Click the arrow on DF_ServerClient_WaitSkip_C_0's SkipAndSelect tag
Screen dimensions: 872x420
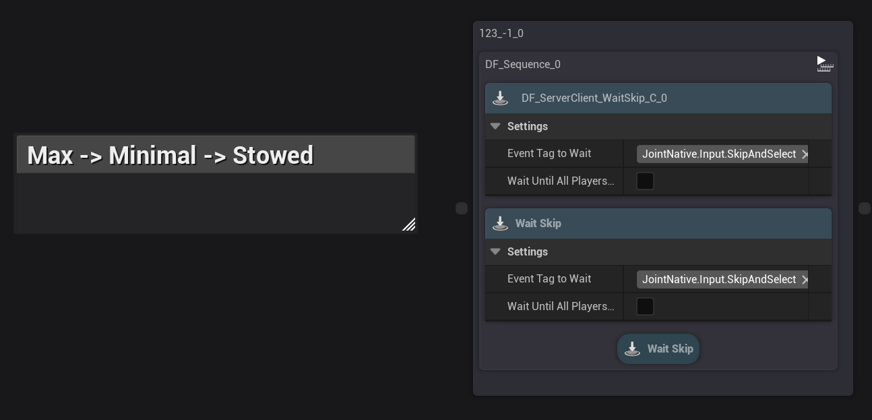tap(805, 154)
